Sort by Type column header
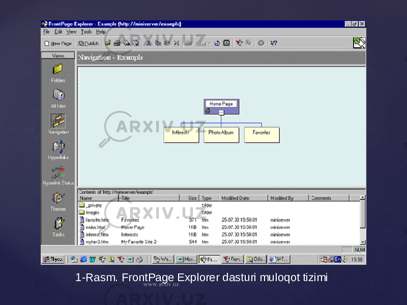Screen dimensions: 407x305 pyautogui.click(x=210, y=198)
